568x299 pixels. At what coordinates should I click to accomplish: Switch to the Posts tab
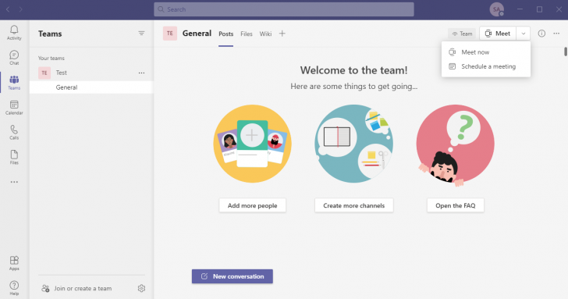click(x=225, y=34)
